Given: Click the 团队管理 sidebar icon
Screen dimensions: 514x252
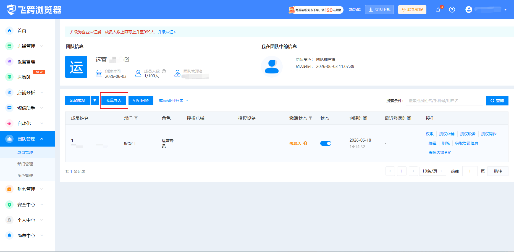Looking at the screenshot, I should click(9, 139).
